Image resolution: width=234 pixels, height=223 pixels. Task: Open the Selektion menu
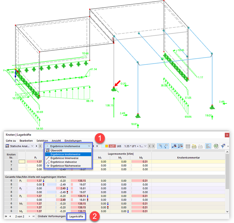tap(42, 141)
